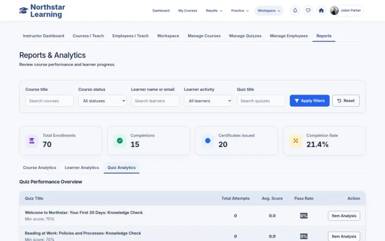Click the Reset button
Screen dimensions: 385x241
pyautogui.click(x=346, y=101)
